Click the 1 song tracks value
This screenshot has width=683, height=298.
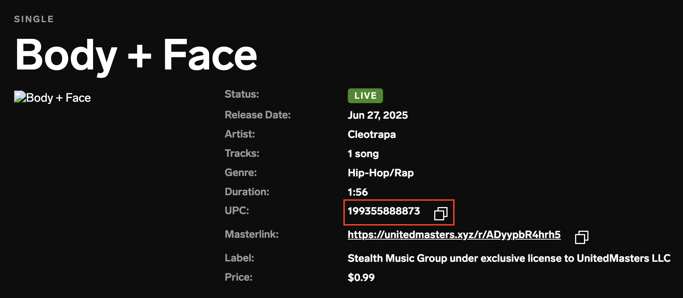[x=363, y=154]
